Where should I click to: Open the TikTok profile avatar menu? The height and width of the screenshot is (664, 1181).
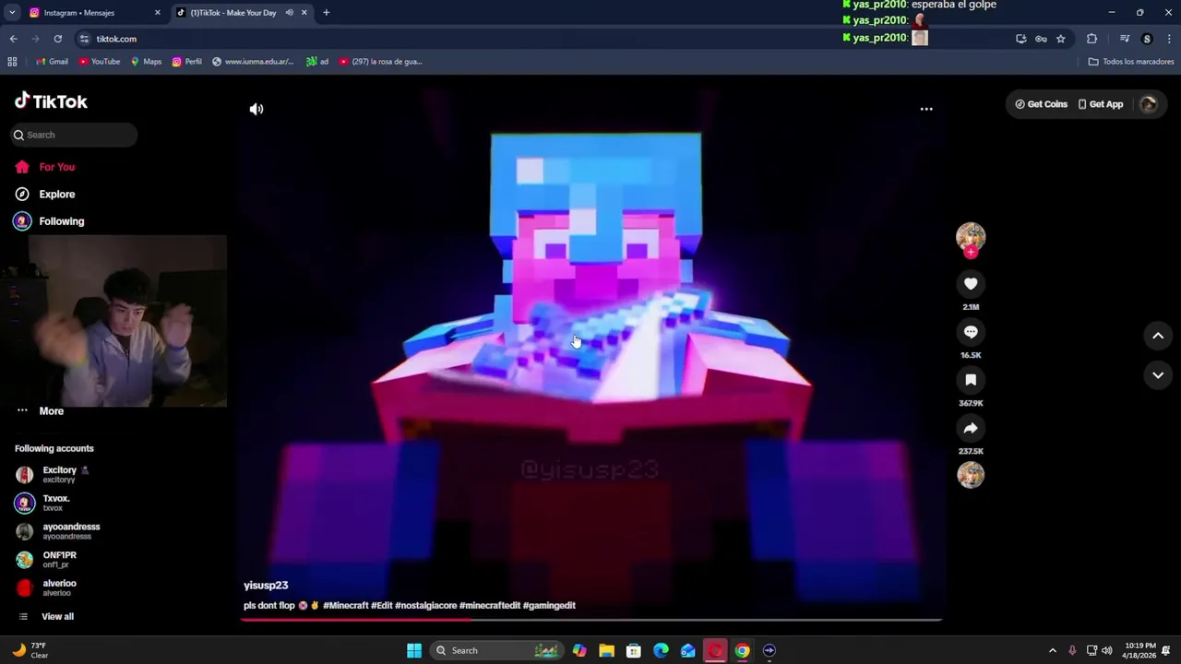click(1149, 104)
